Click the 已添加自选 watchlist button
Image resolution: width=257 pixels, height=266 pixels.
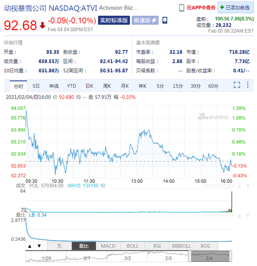236,7
